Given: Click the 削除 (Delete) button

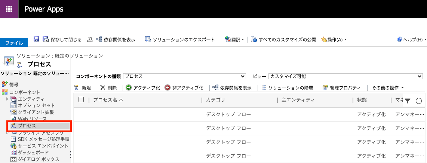Looking at the screenshot, I should (x=108, y=88).
